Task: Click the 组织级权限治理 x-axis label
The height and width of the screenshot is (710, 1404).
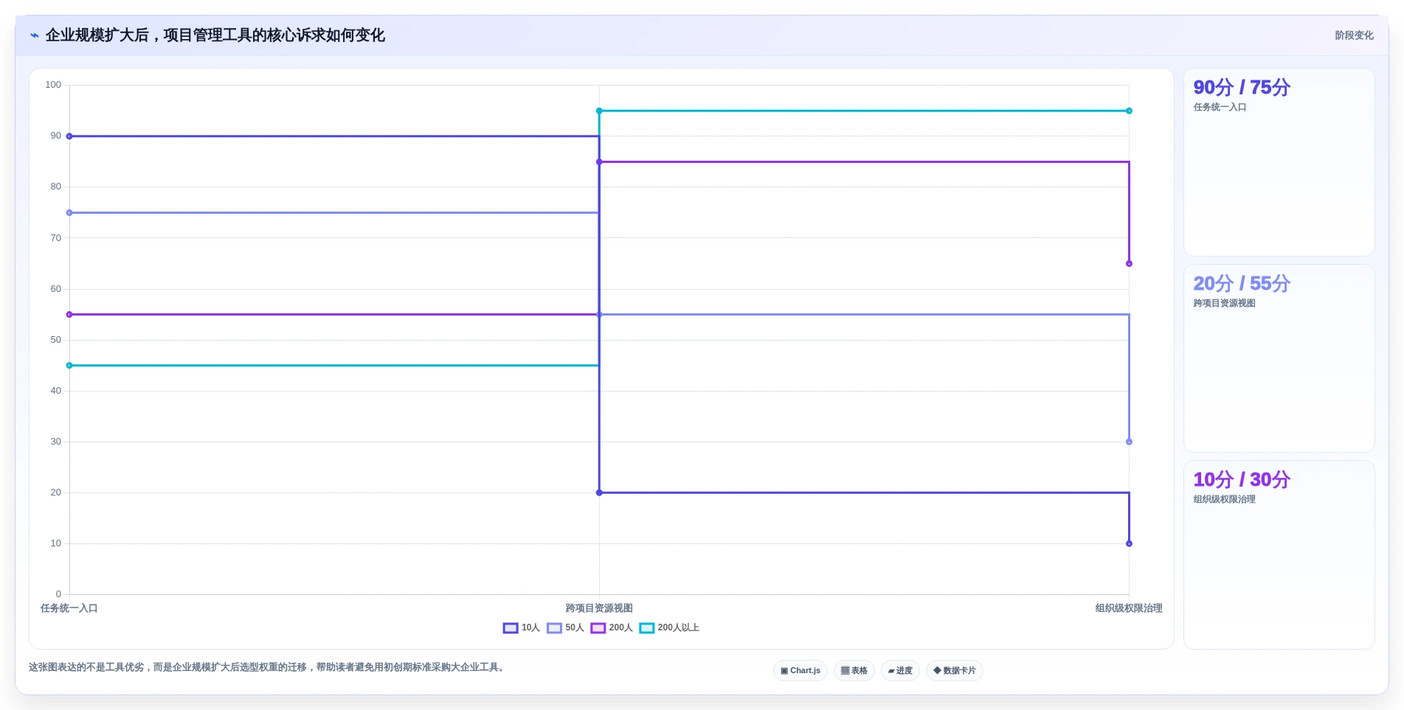Action: [x=1129, y=608]
